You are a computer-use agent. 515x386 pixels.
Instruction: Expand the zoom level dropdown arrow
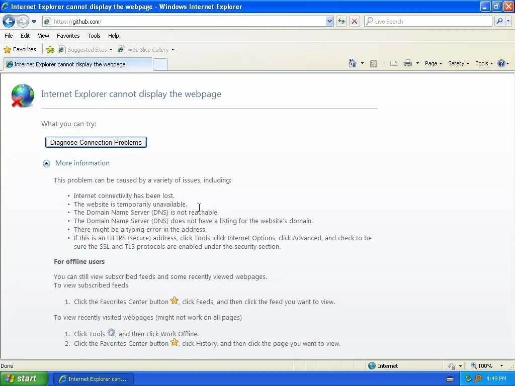pyautogui.click(x=501, y=366)
